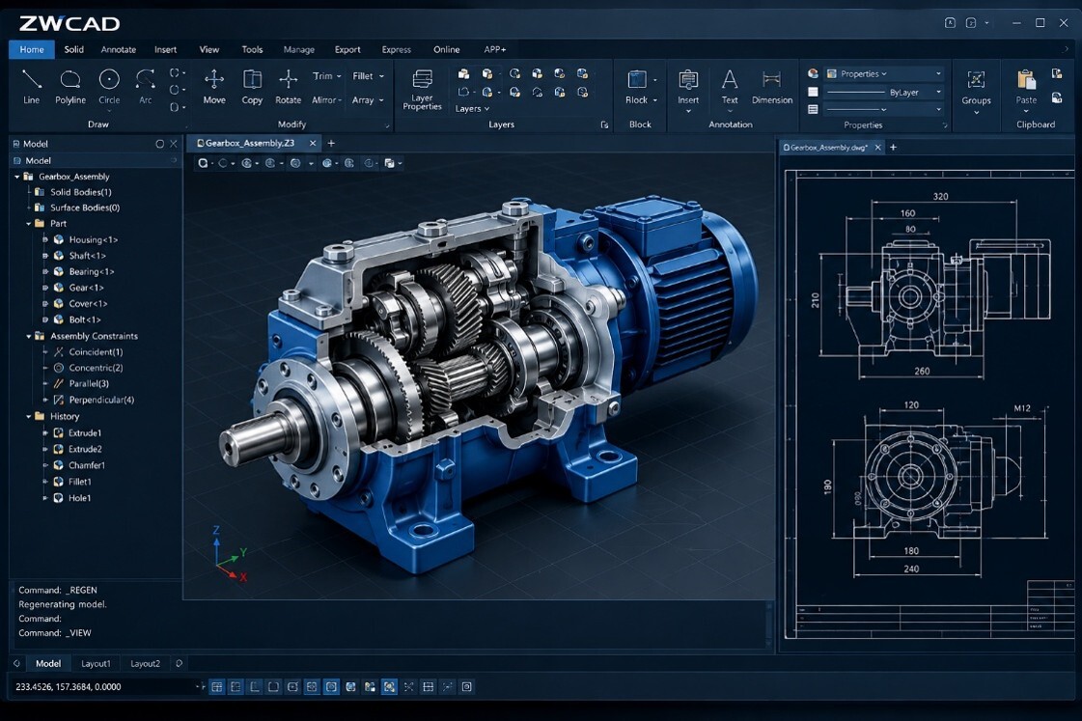Open Layers panel dialog launcher

[604, 125]
